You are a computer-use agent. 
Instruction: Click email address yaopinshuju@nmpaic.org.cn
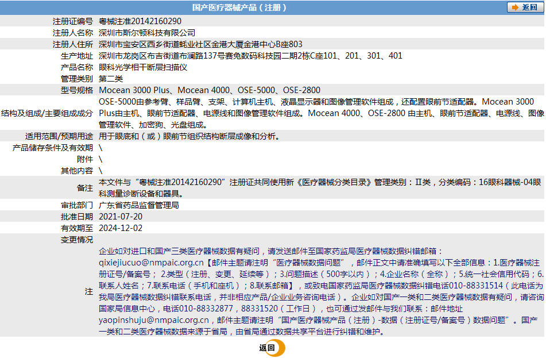(154, 320)
